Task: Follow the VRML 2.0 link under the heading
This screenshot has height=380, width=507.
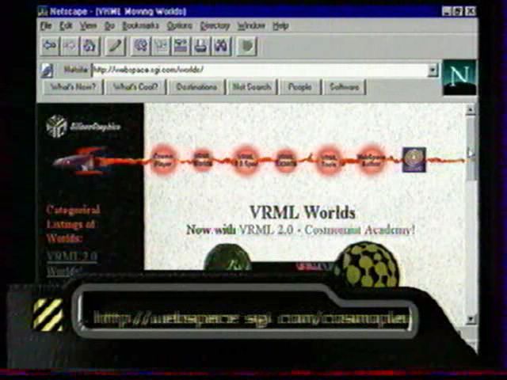Action: (266, 230)
